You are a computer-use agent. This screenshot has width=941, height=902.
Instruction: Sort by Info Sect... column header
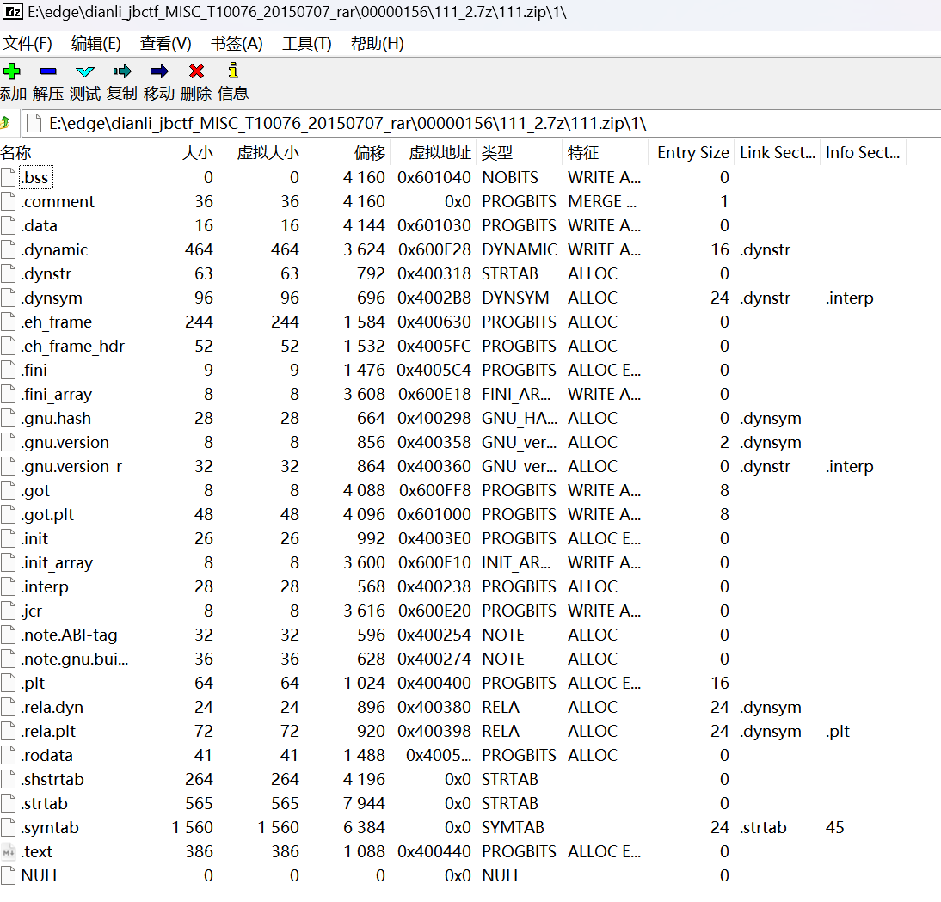pos(863,153)
